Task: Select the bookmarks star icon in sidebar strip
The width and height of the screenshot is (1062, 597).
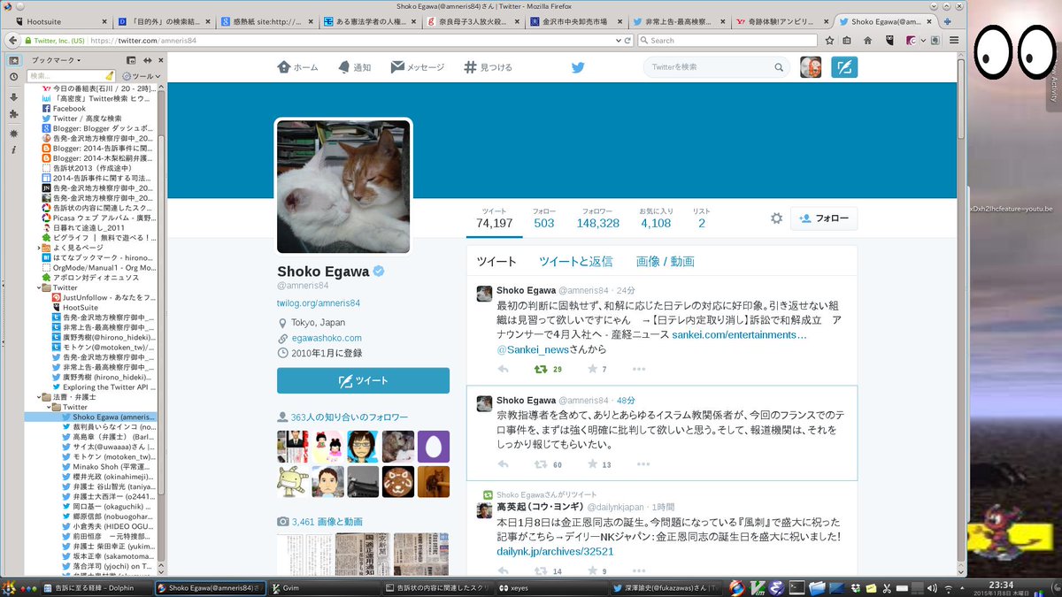Action: 13,60
